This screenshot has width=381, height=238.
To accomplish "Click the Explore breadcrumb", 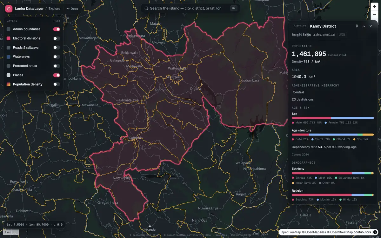I will [x=54, y=9].
